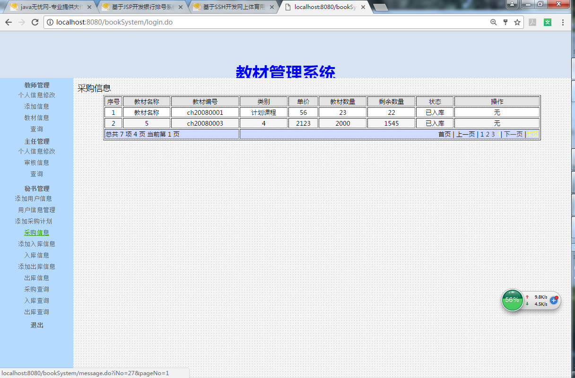The image size is (575, 378).
Task: Open the Chrome three-dot menu
Action: pyautogui.click(x=563, y=22)
